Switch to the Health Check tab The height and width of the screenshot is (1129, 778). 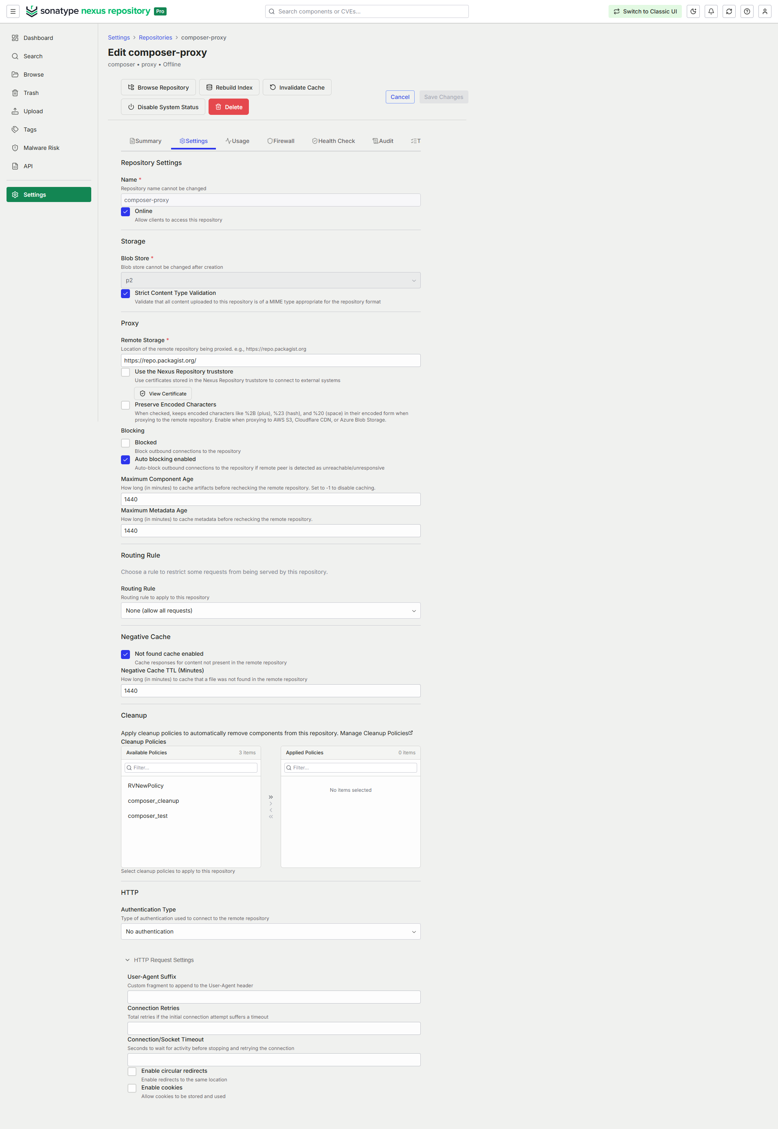coord(334,141)
